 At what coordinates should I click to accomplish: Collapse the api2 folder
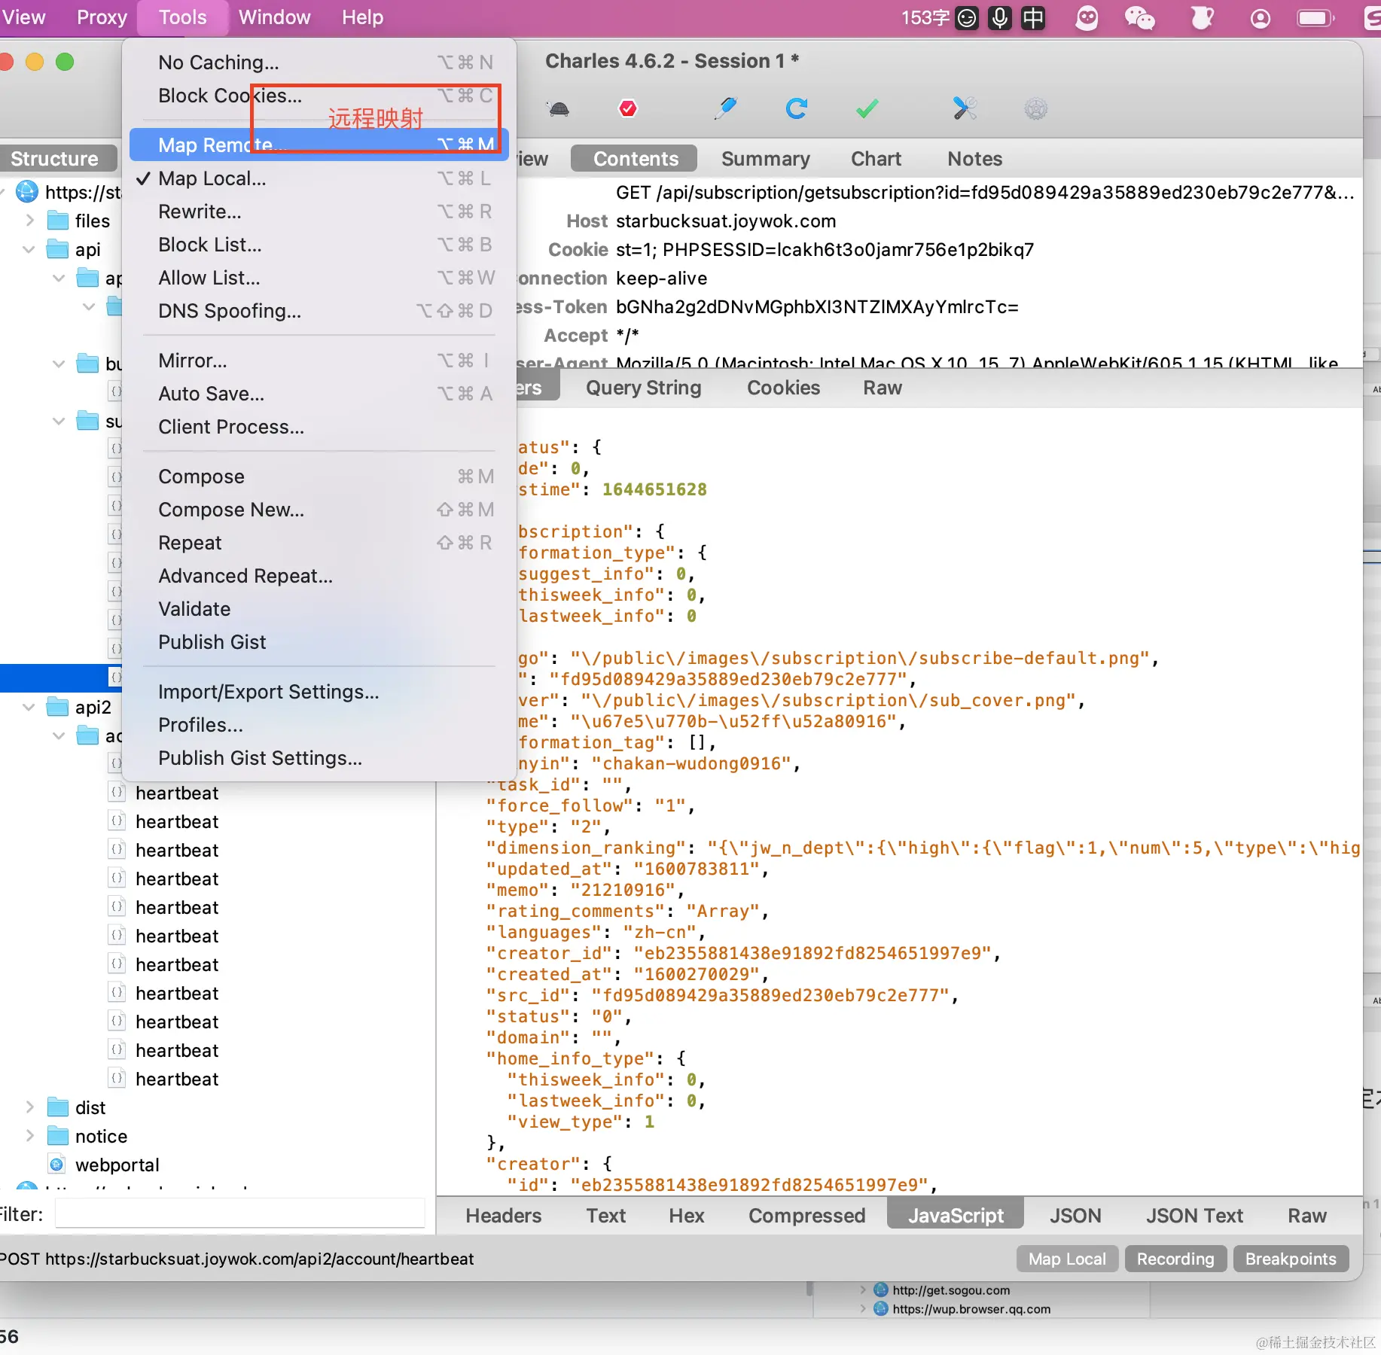click(x=29, y=707)
